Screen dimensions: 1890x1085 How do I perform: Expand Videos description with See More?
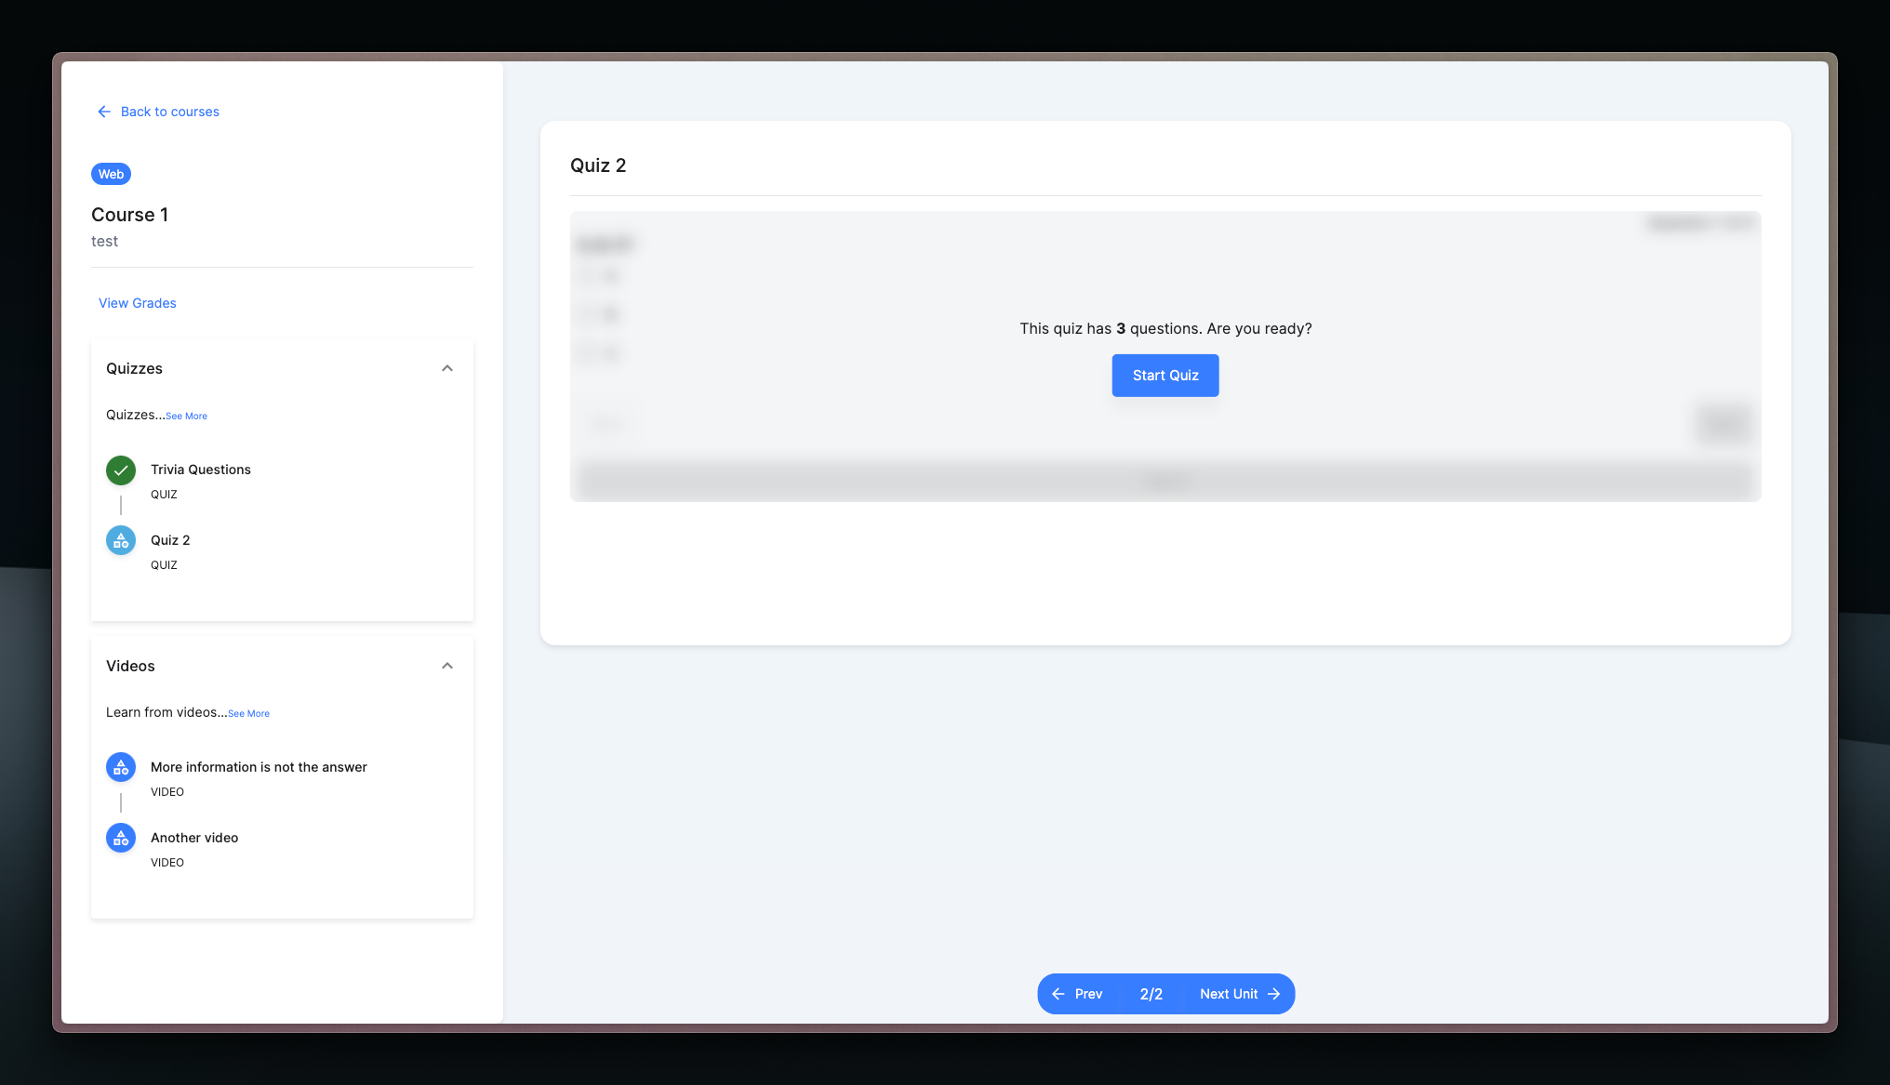[248, 714]
